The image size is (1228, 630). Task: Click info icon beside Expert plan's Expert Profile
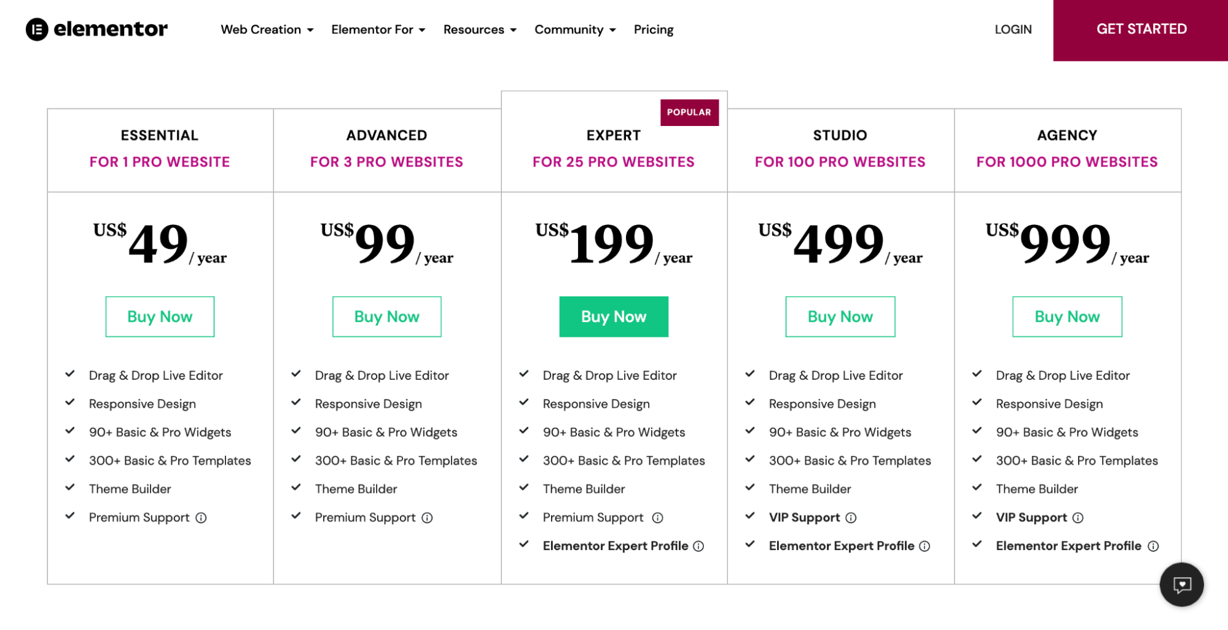click(x=698, y=546)
